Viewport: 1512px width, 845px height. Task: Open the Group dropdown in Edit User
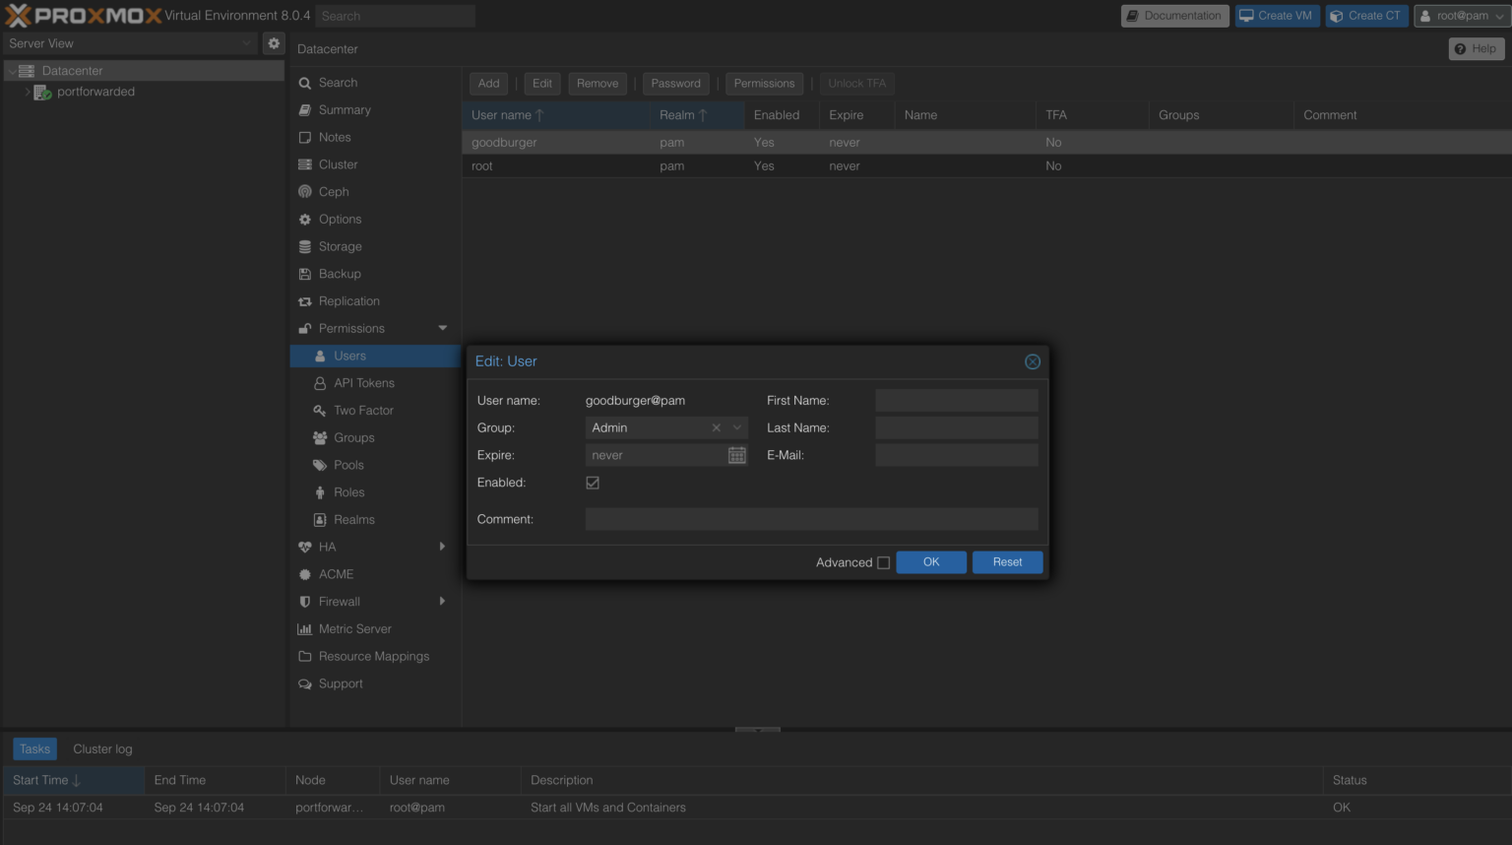[736, 427]
